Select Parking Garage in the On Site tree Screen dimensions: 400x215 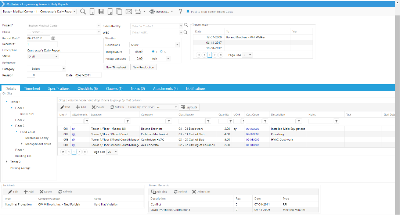click(x=21, y=168)
